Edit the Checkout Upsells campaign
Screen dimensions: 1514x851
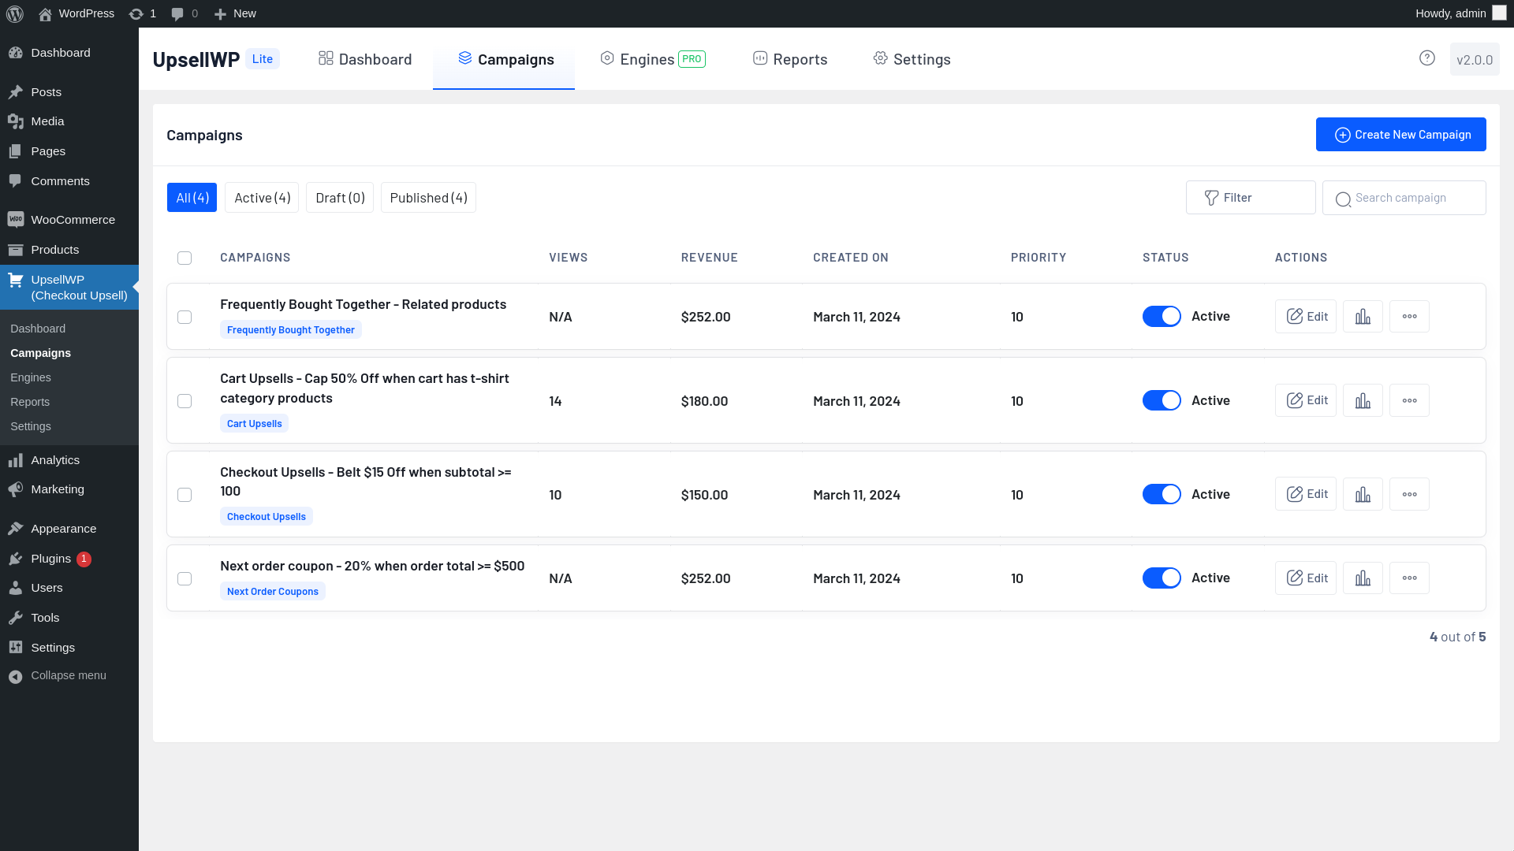coord(1306,494)
